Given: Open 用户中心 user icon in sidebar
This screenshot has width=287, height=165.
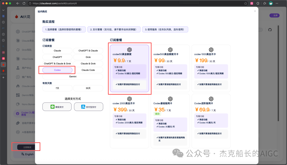Looking at the screenshot, I should pos(18,68).
